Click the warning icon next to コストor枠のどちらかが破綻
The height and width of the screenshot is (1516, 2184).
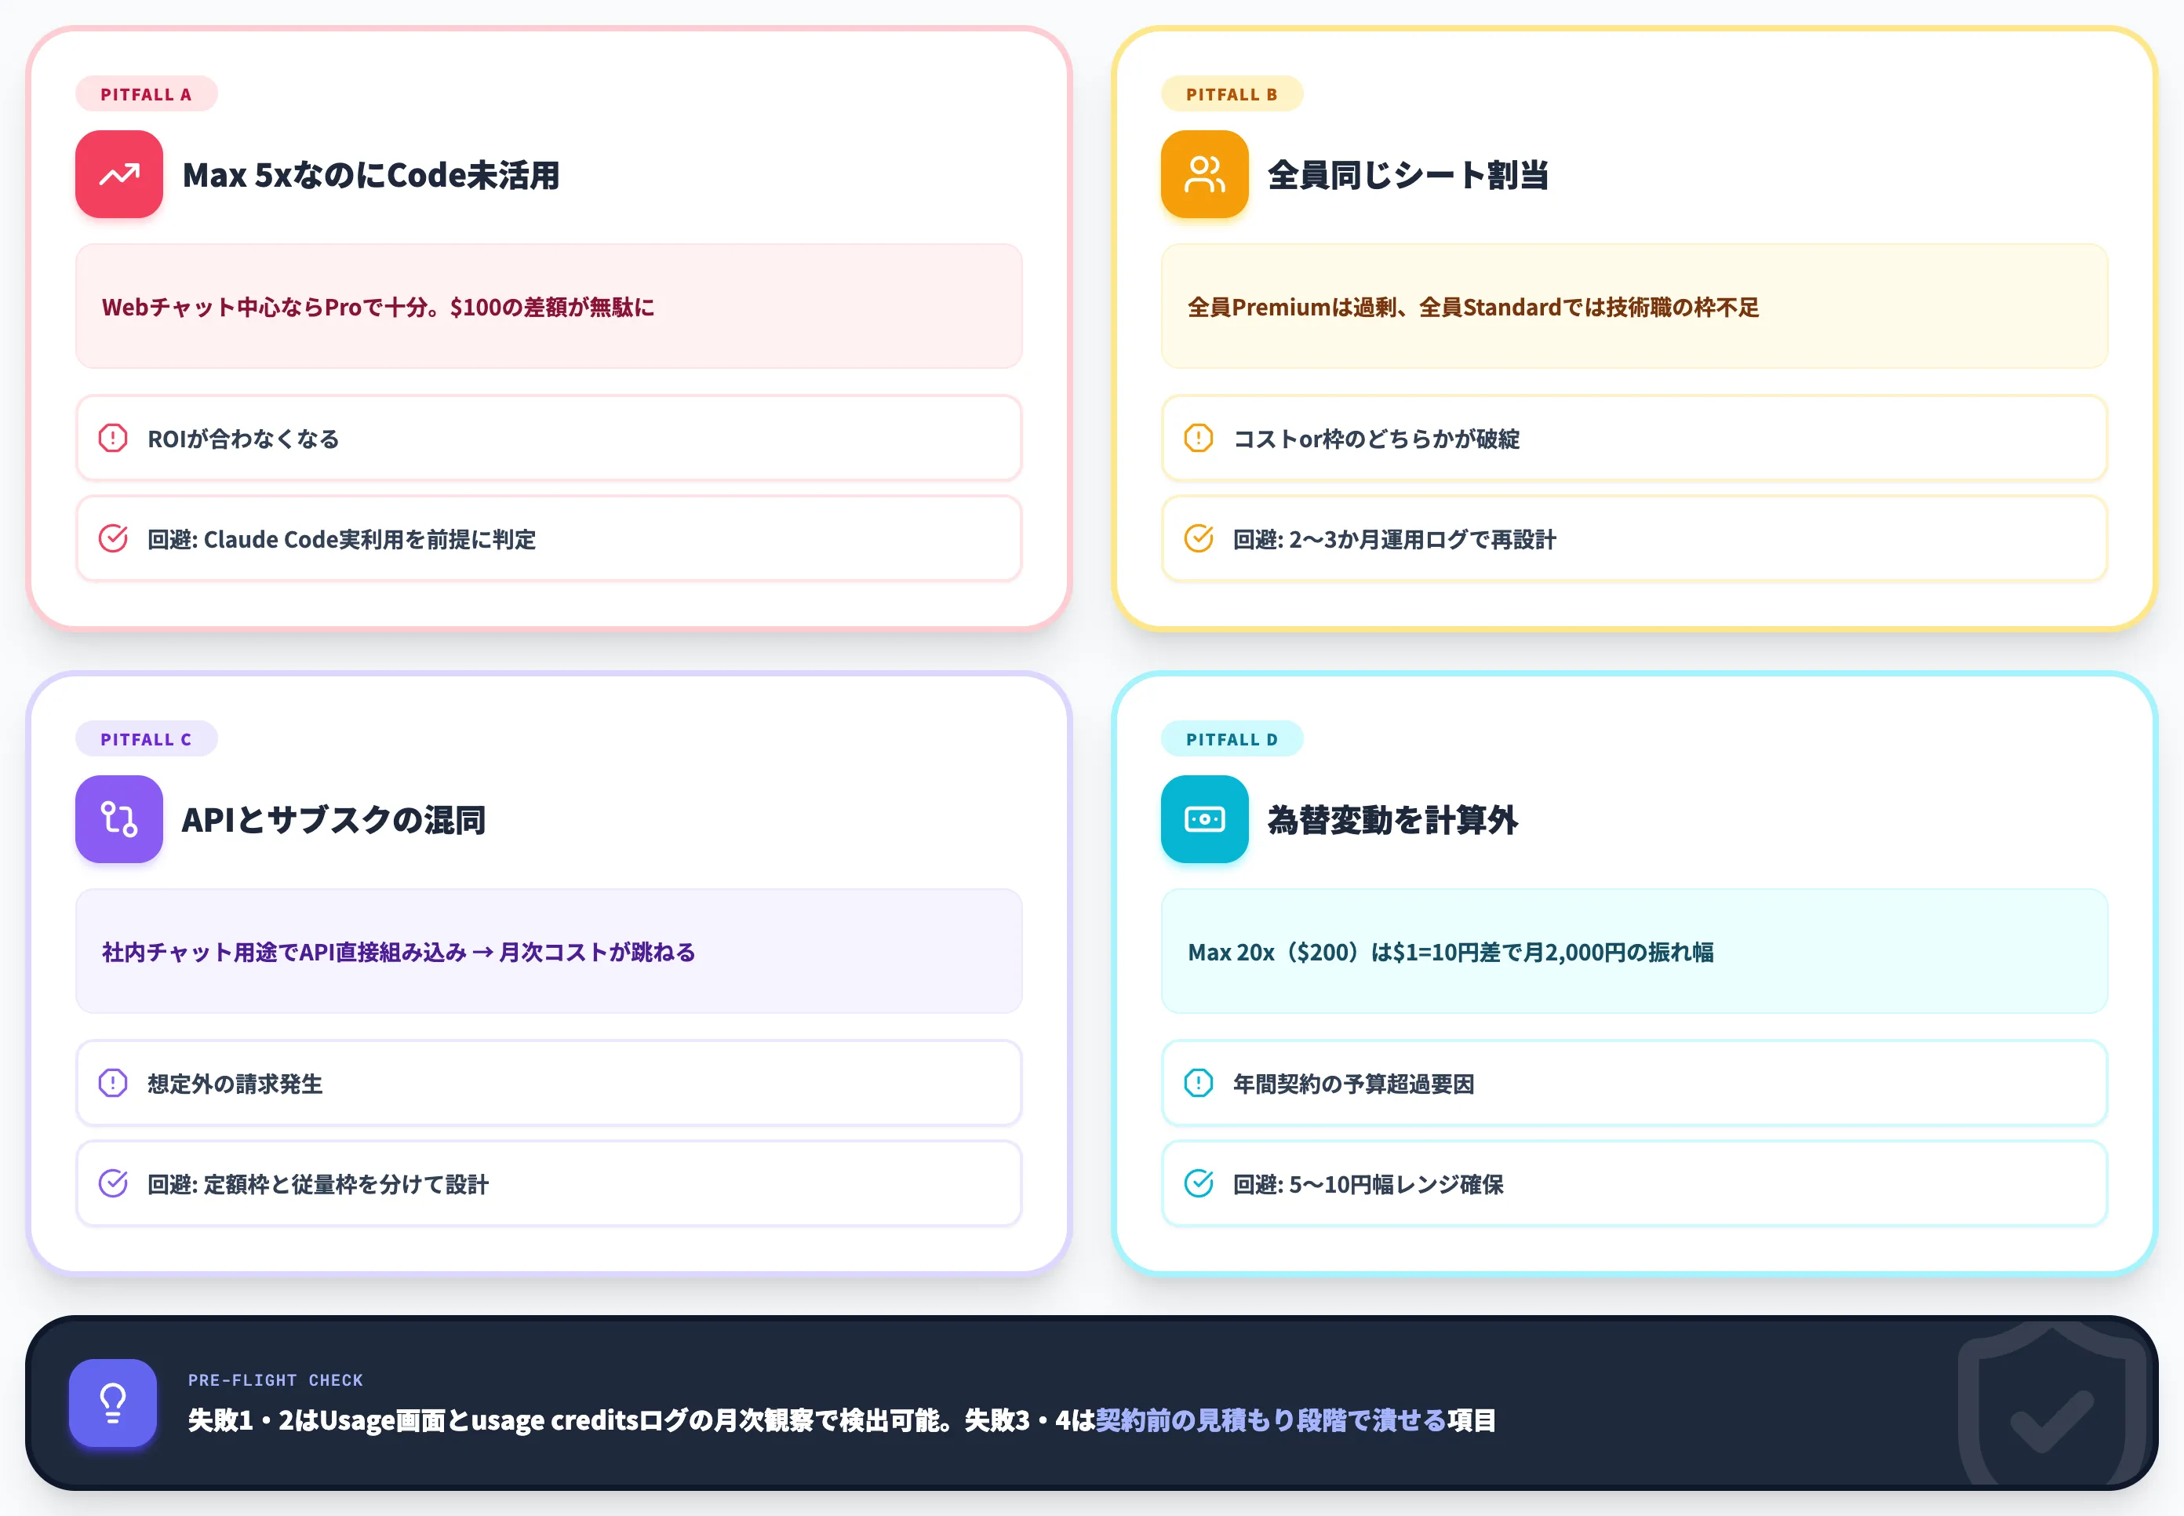coord(1199,438)
